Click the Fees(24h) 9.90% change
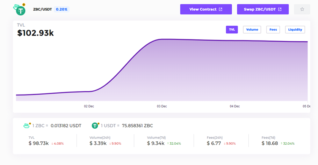This screenshot has width=318, height=165. pyautogui.click(x=230, y=143)
